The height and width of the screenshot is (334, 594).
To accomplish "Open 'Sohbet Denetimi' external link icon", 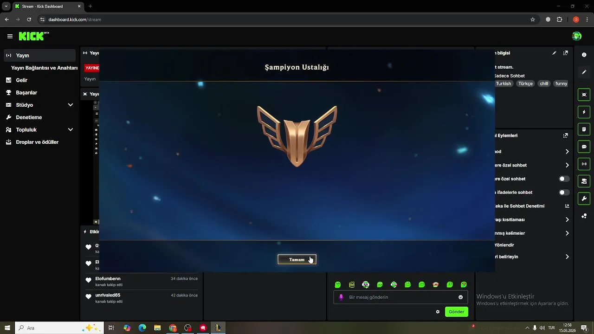I will pos(567,206).
